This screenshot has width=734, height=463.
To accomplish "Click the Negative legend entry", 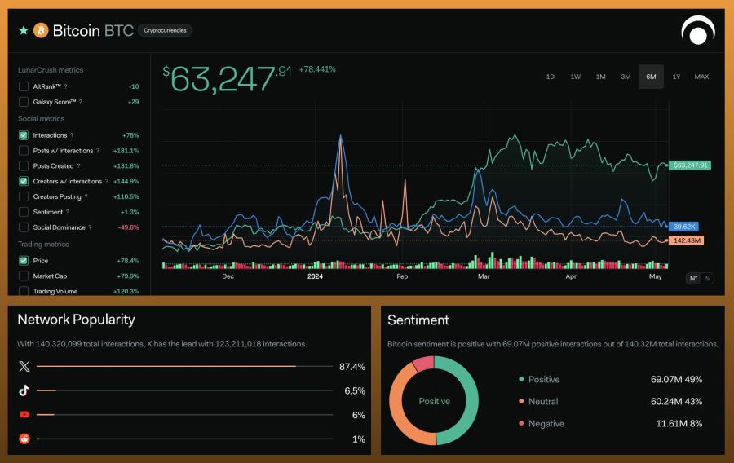I will pyautogui.click(x=542, y=423).
